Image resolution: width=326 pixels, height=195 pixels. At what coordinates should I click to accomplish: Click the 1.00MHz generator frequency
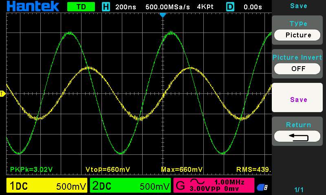tap(229, 182)
